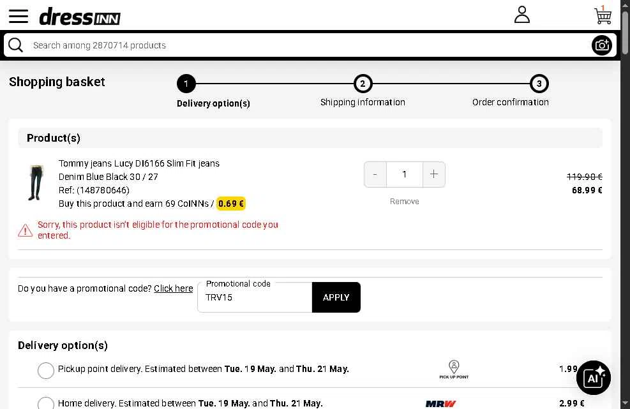Open the camera image search icon
Screen dimensions: 630x409
click(601, 45)
